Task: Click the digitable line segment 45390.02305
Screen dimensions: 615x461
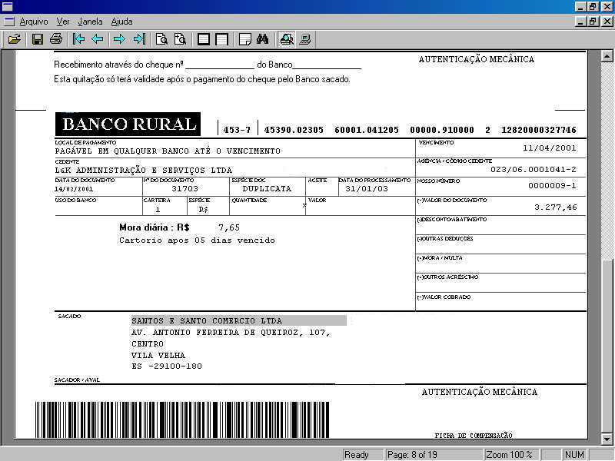Action: 294,130
